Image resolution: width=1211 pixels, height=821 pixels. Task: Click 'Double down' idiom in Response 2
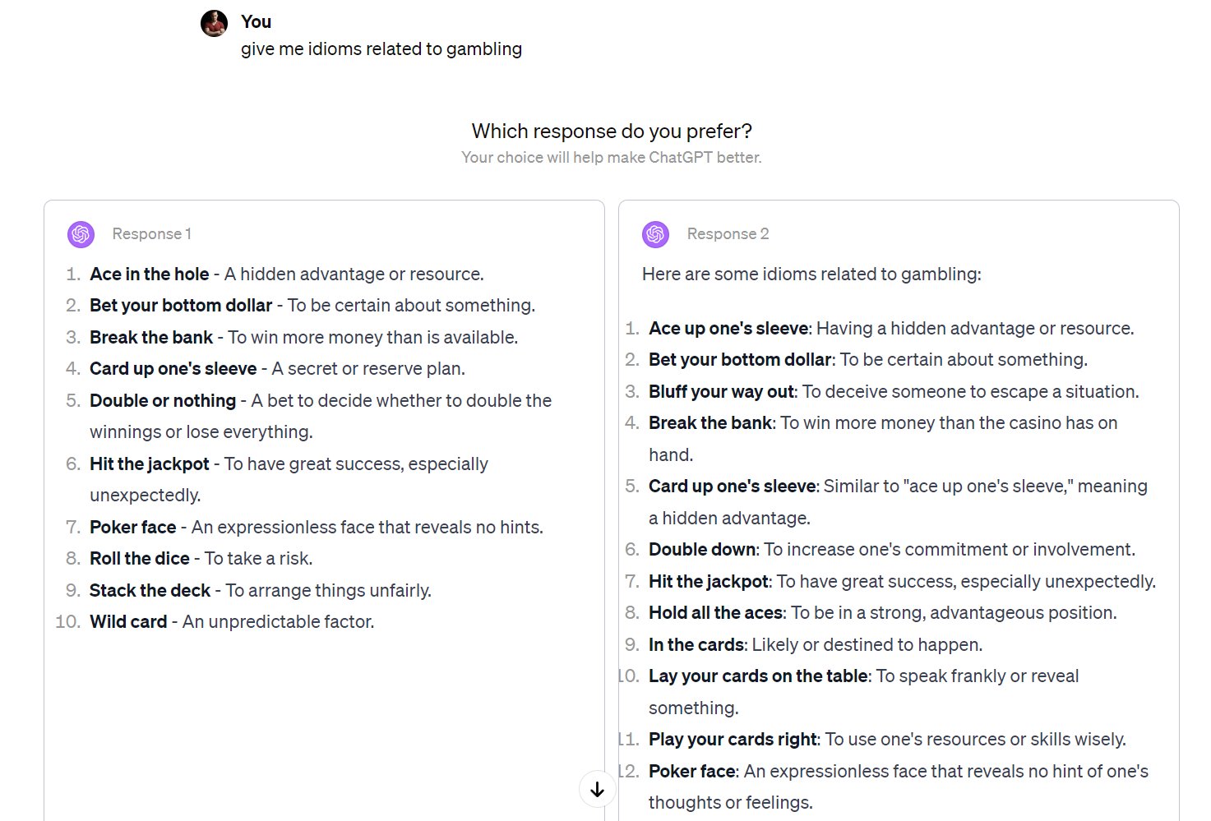click(702, 550)
